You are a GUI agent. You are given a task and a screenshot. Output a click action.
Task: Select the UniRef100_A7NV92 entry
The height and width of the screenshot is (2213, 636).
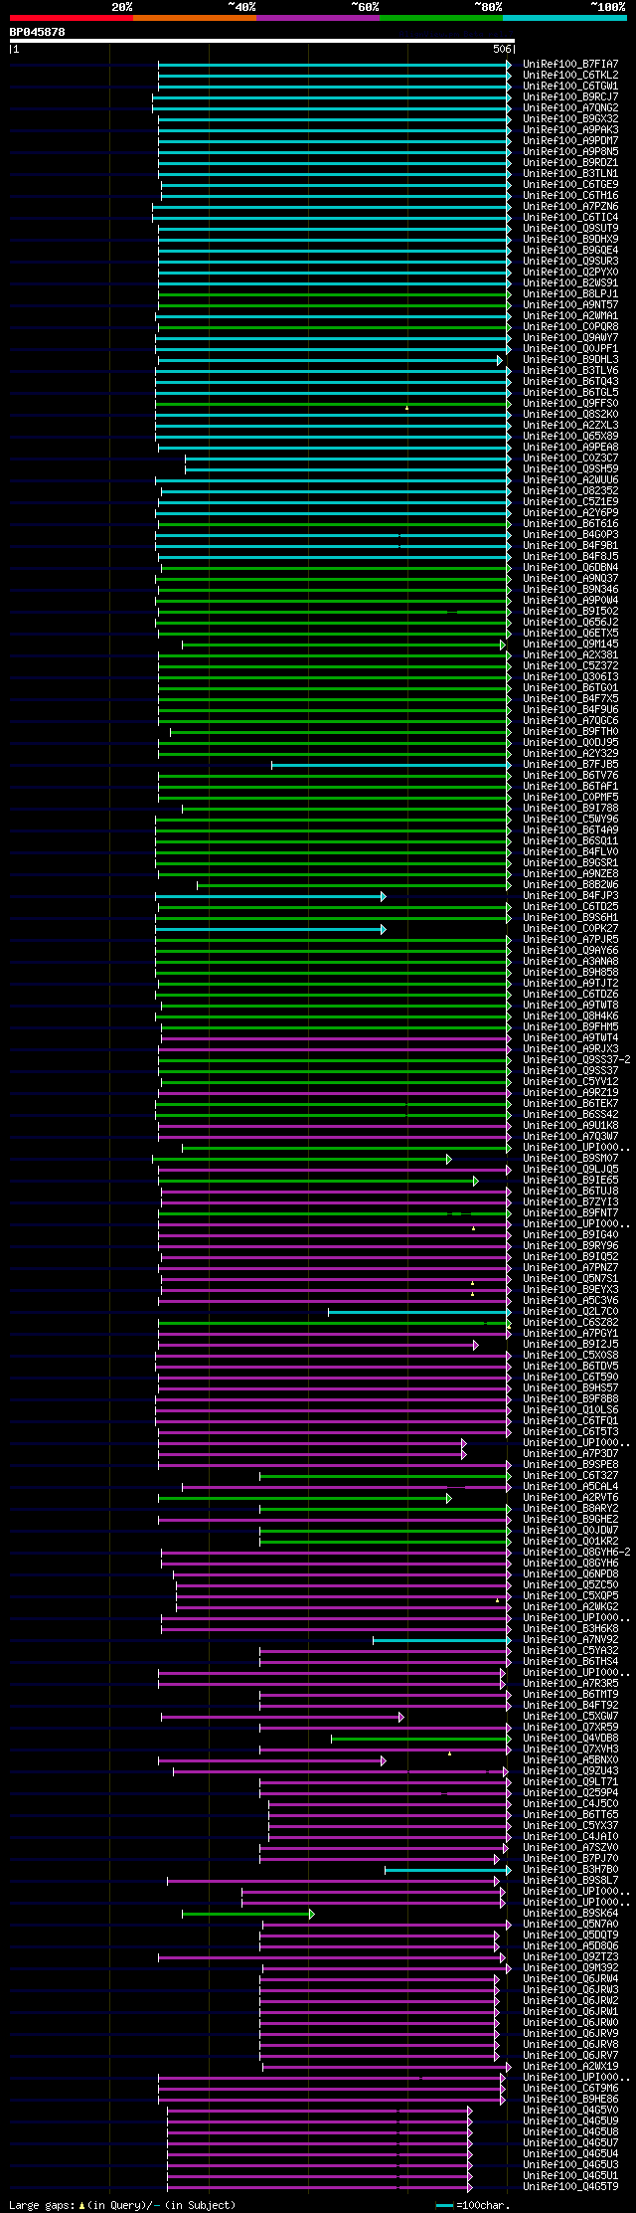(x=570, y=1640)
